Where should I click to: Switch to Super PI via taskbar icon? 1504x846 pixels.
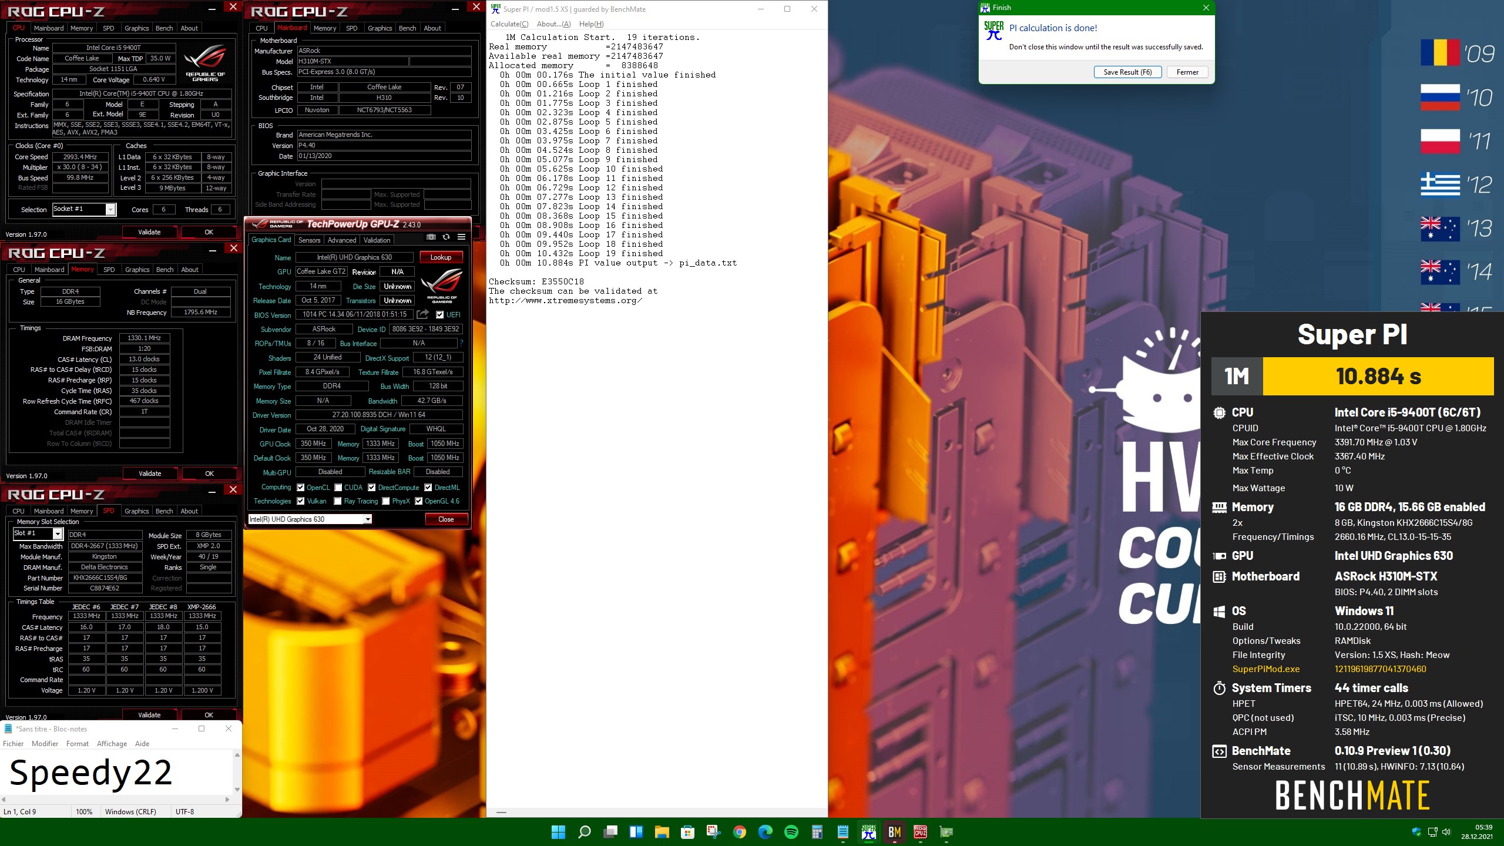pos(868,832)
